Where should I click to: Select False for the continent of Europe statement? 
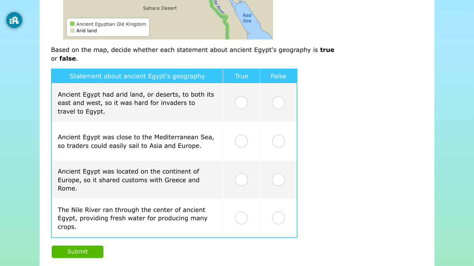278,179
